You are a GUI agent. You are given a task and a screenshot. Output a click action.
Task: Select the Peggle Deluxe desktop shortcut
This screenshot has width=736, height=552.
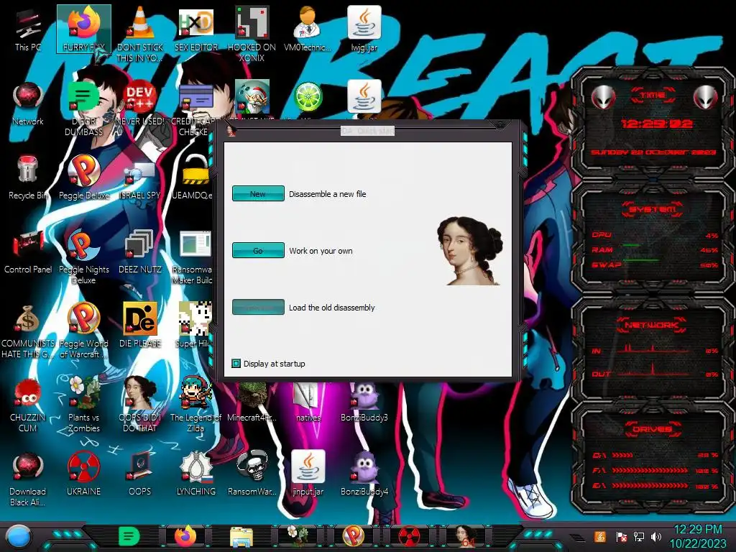84,178
